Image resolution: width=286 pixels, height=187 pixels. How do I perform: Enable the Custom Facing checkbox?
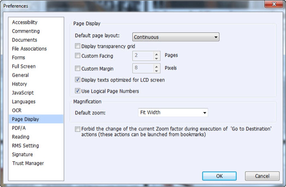[x=77, y=56]
